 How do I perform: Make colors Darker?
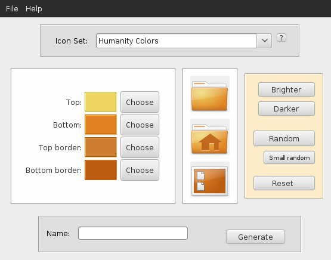point(286,109)
